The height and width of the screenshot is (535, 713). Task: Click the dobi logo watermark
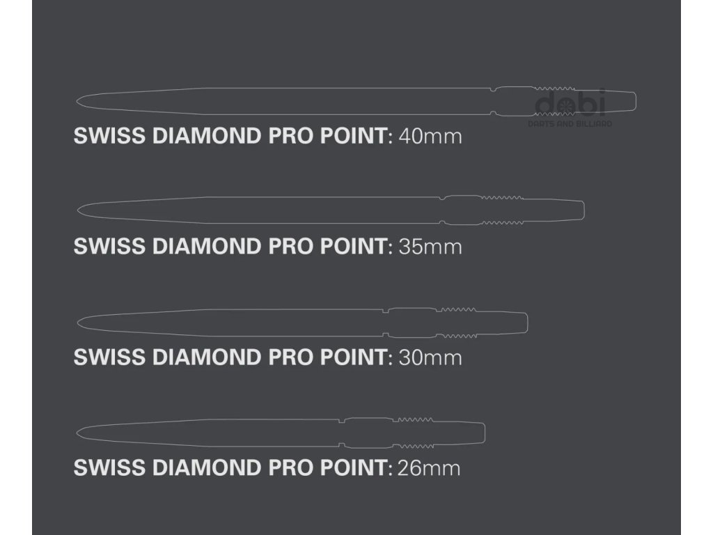coord(570,104)
